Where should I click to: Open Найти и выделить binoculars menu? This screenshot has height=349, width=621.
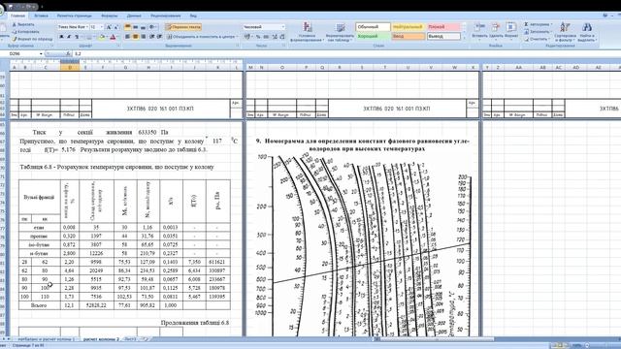pyautogui.click(x=587, y=32)
